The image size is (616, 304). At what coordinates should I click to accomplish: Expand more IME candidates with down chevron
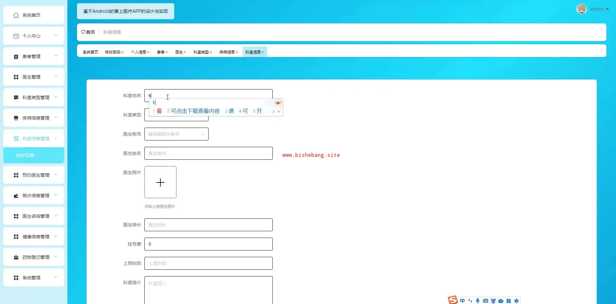(279, 112)
